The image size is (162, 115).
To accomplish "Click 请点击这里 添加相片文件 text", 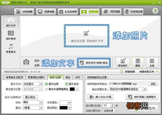I will [x=87, y=41].
